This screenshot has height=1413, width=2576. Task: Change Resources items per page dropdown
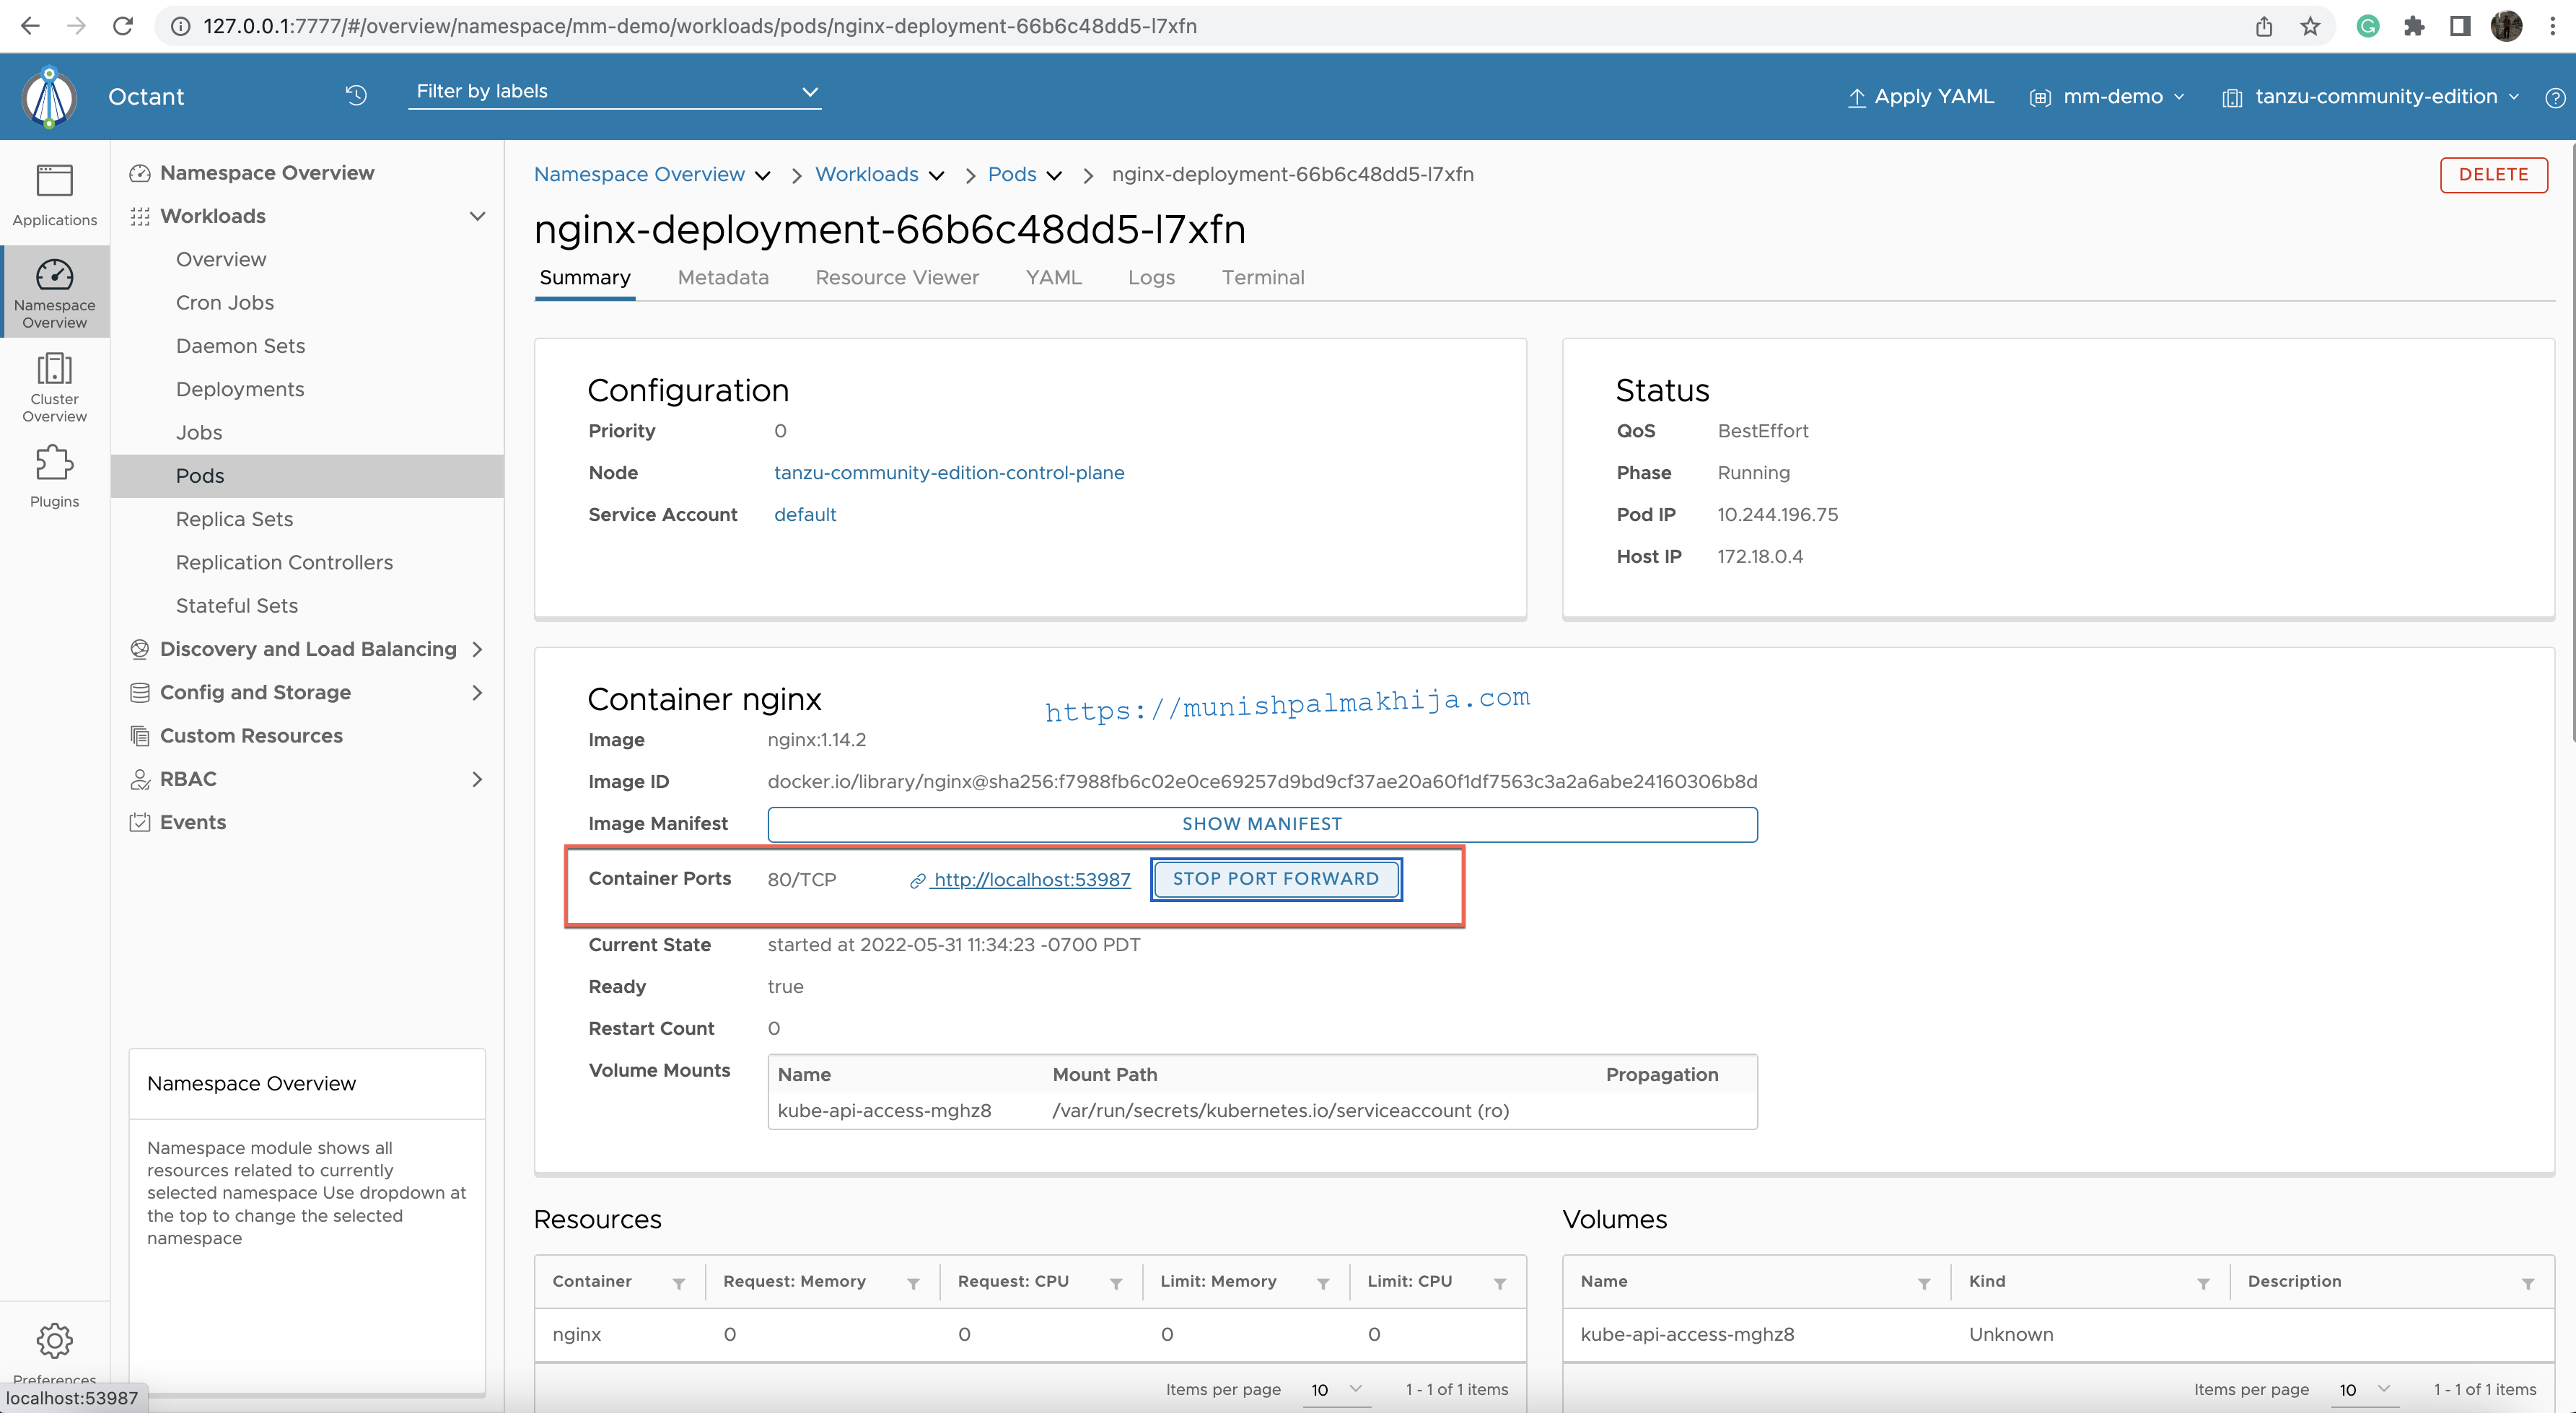point(1337,1389)
